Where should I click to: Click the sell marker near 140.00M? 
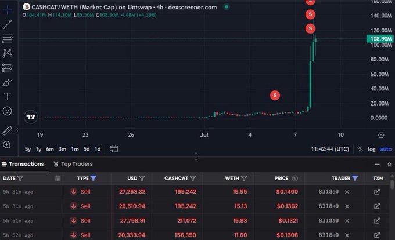click(x=310, y=14)
